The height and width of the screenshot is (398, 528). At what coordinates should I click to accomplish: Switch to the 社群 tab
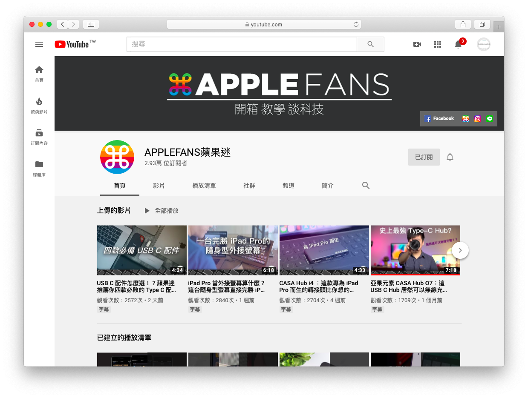249,186
